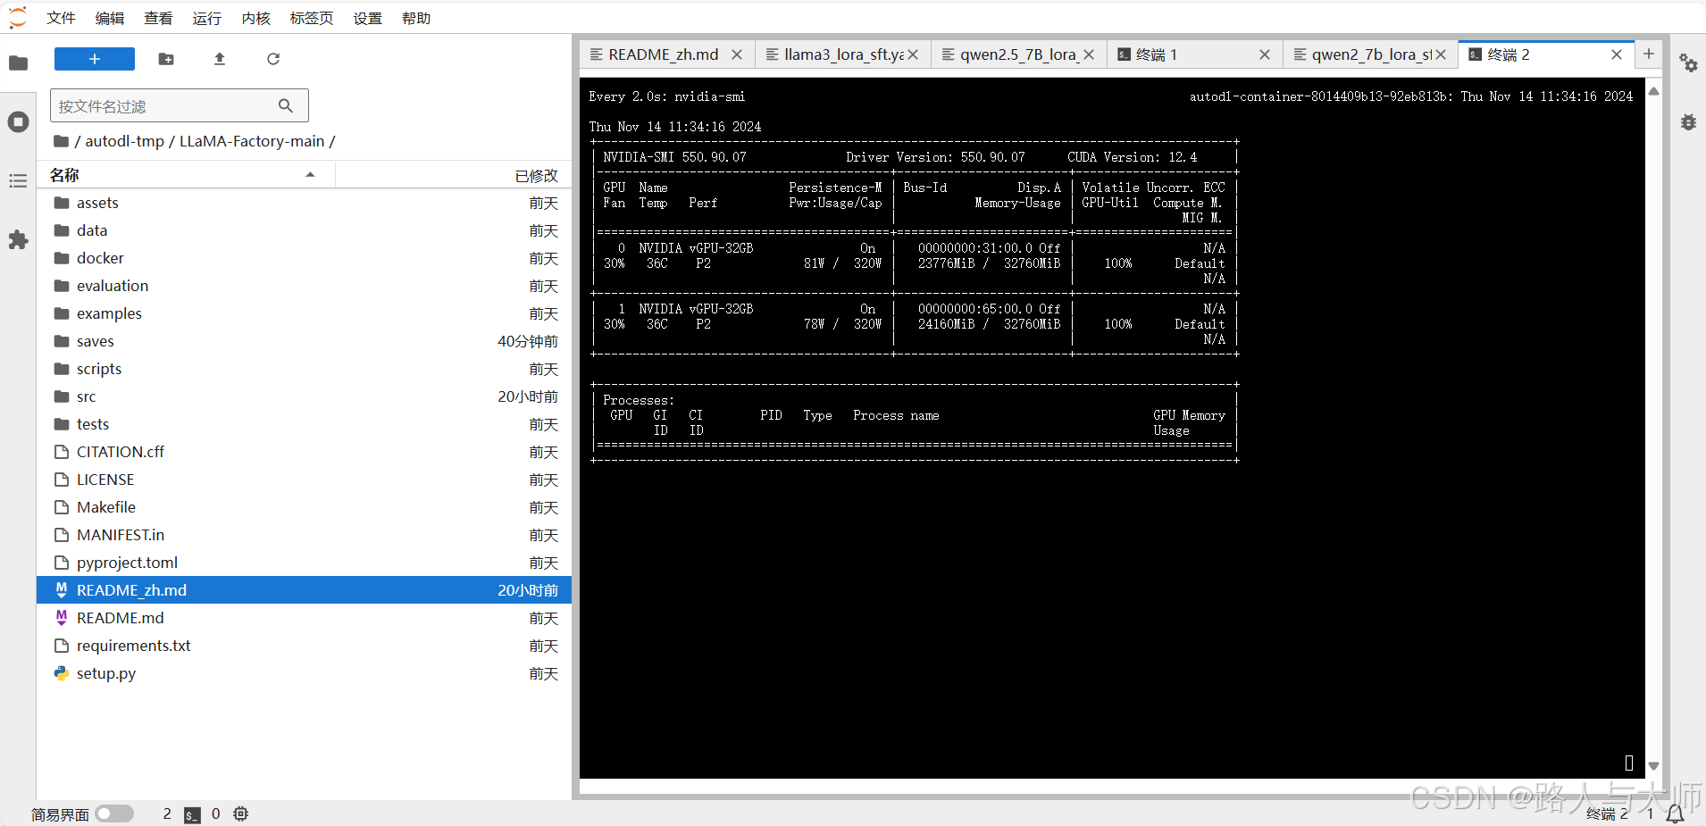Image resolution: width=1706 pixels, height=826 pixels.
Task: Click the filter files by name field
Action: [180, 105]
